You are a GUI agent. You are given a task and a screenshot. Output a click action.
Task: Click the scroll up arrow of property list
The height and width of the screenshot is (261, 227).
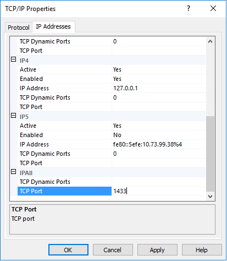tap(210, 41)
